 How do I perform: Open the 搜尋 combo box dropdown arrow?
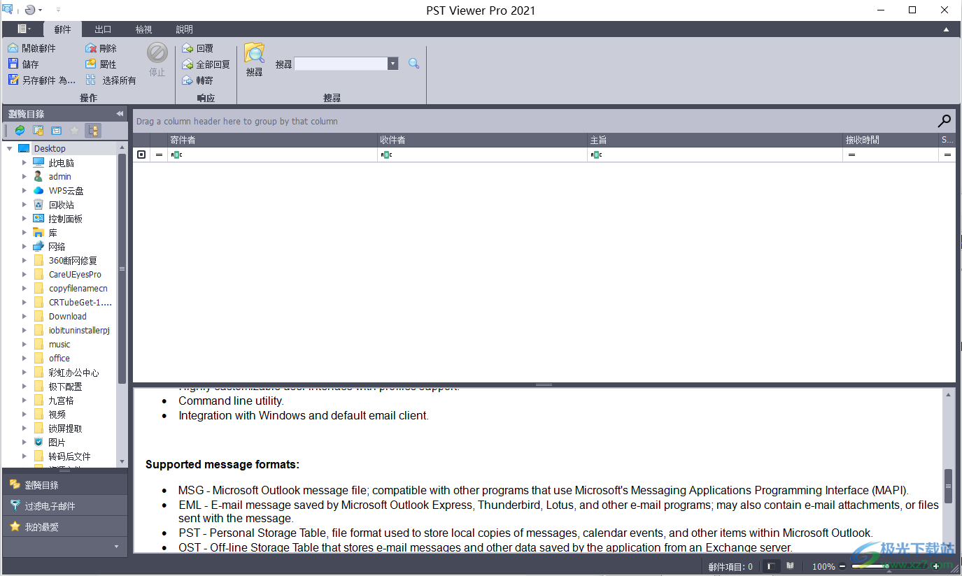pyautogui.click(x=393, y=64)
